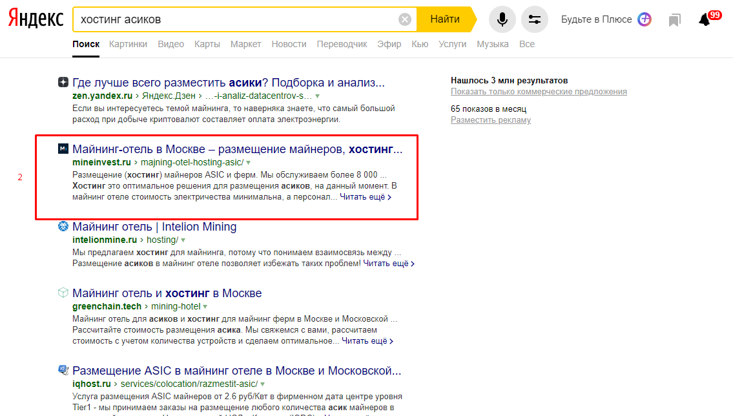This screenshot has height=416, width=733.
Task: Open result Майнинг отель и хостинг в Москве
Action: pos(167,293)
